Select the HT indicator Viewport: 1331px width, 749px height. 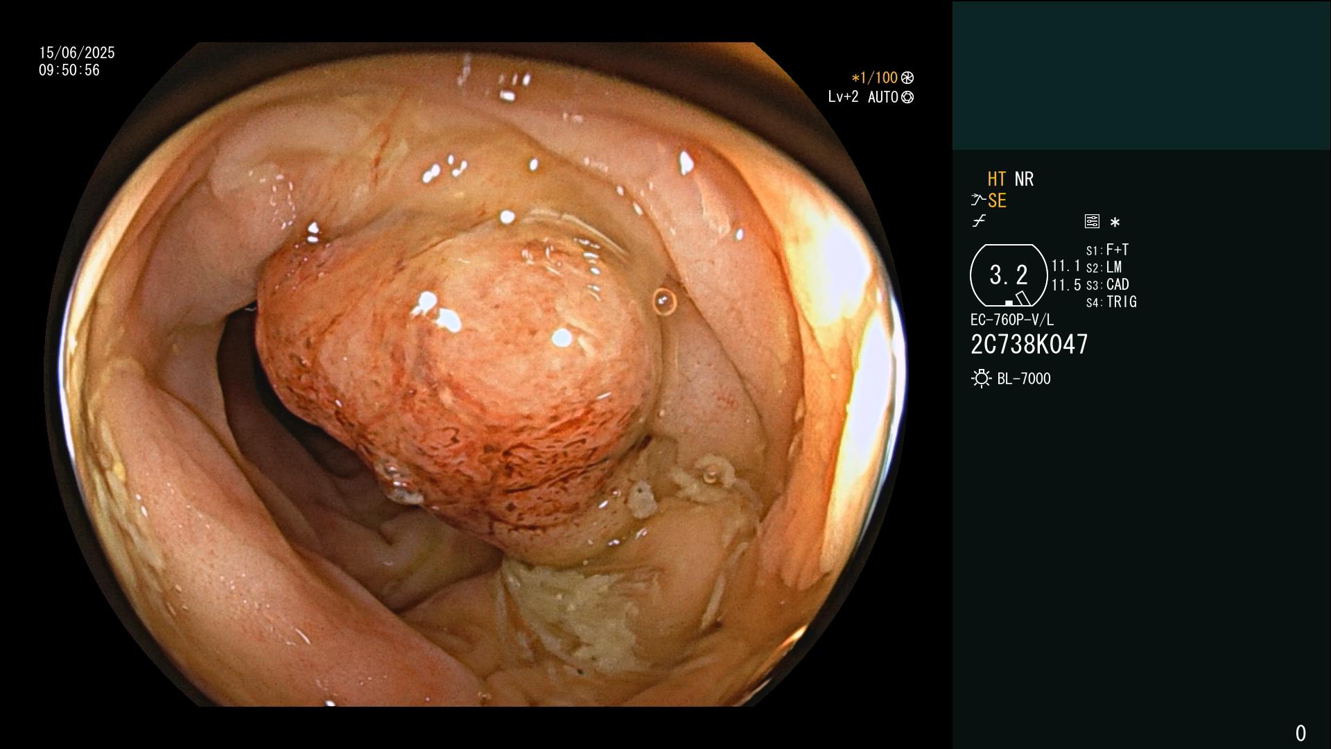tap(996, 179)
